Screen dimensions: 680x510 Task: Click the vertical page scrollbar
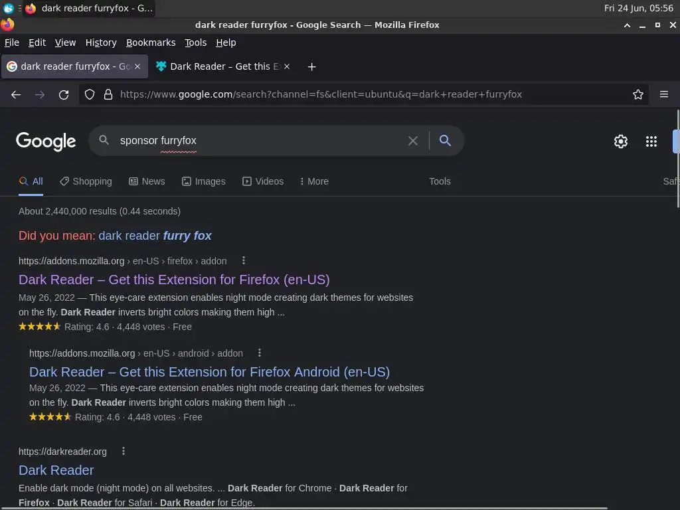pos(678,159)
